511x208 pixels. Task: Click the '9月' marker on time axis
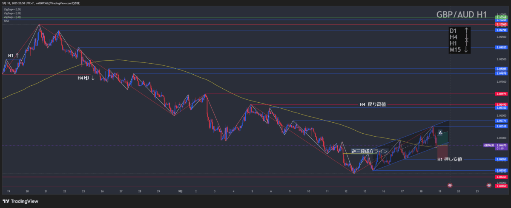pyautogui.click(x=181, y=191)
